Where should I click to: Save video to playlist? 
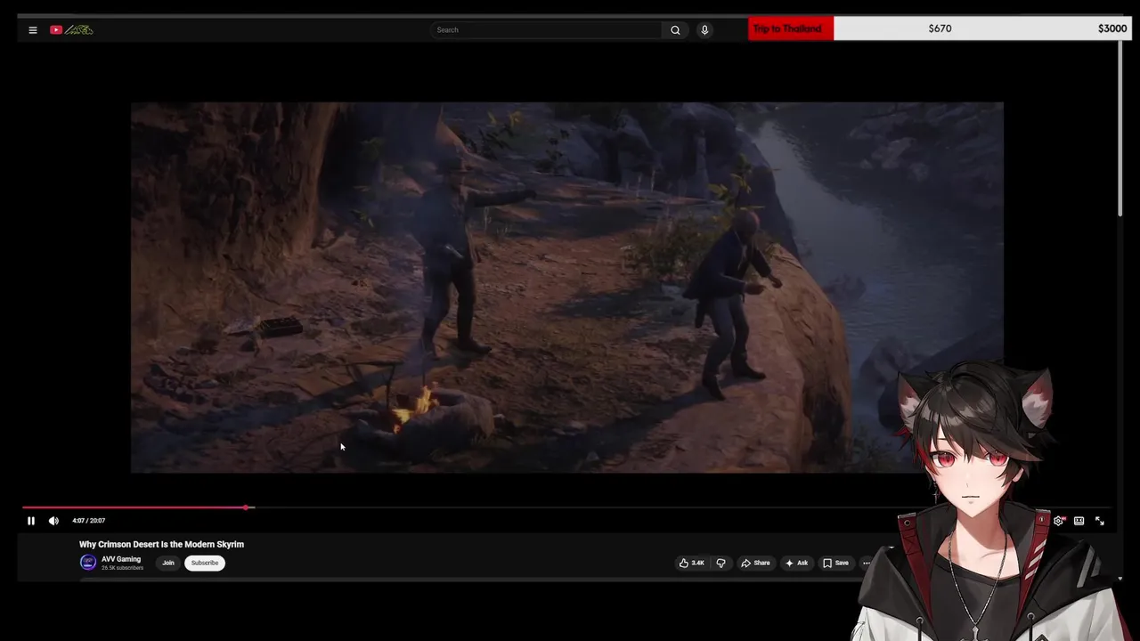835,563
